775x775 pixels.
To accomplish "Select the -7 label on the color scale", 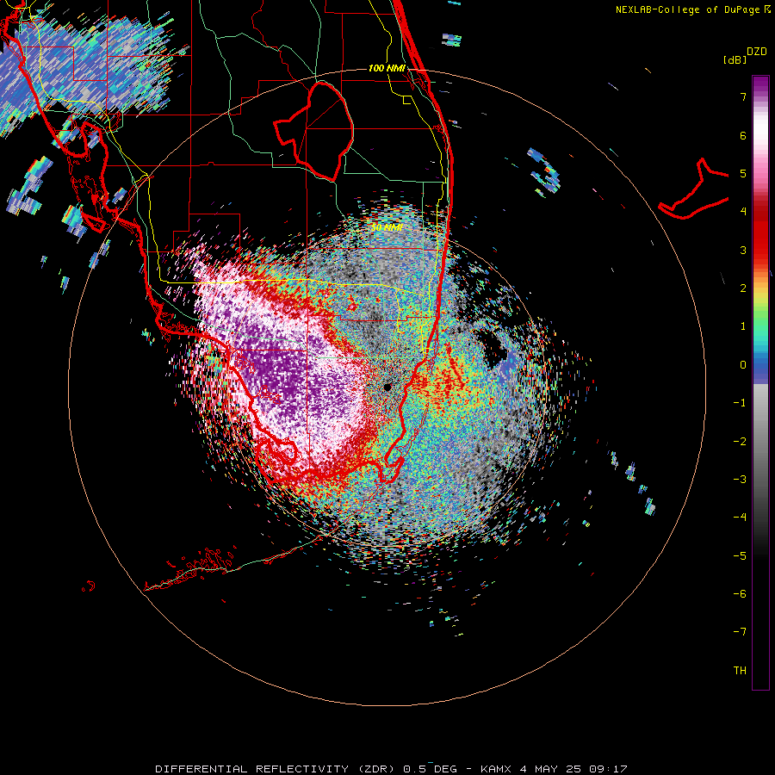I will 740,632.
